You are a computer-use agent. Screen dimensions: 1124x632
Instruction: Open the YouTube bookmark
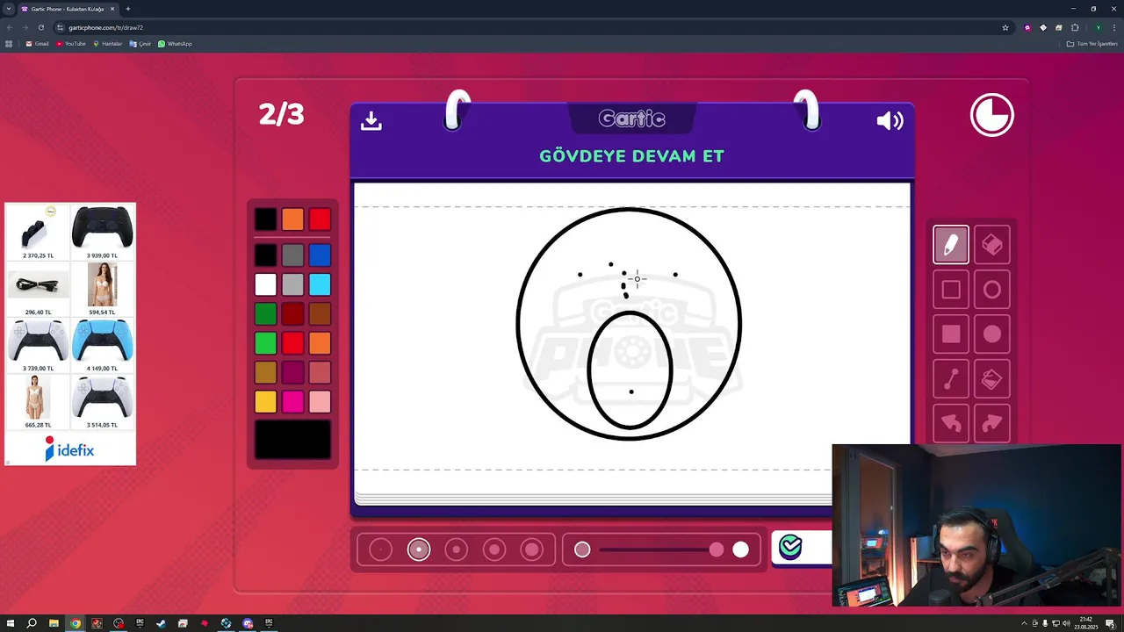pos(70,44)
